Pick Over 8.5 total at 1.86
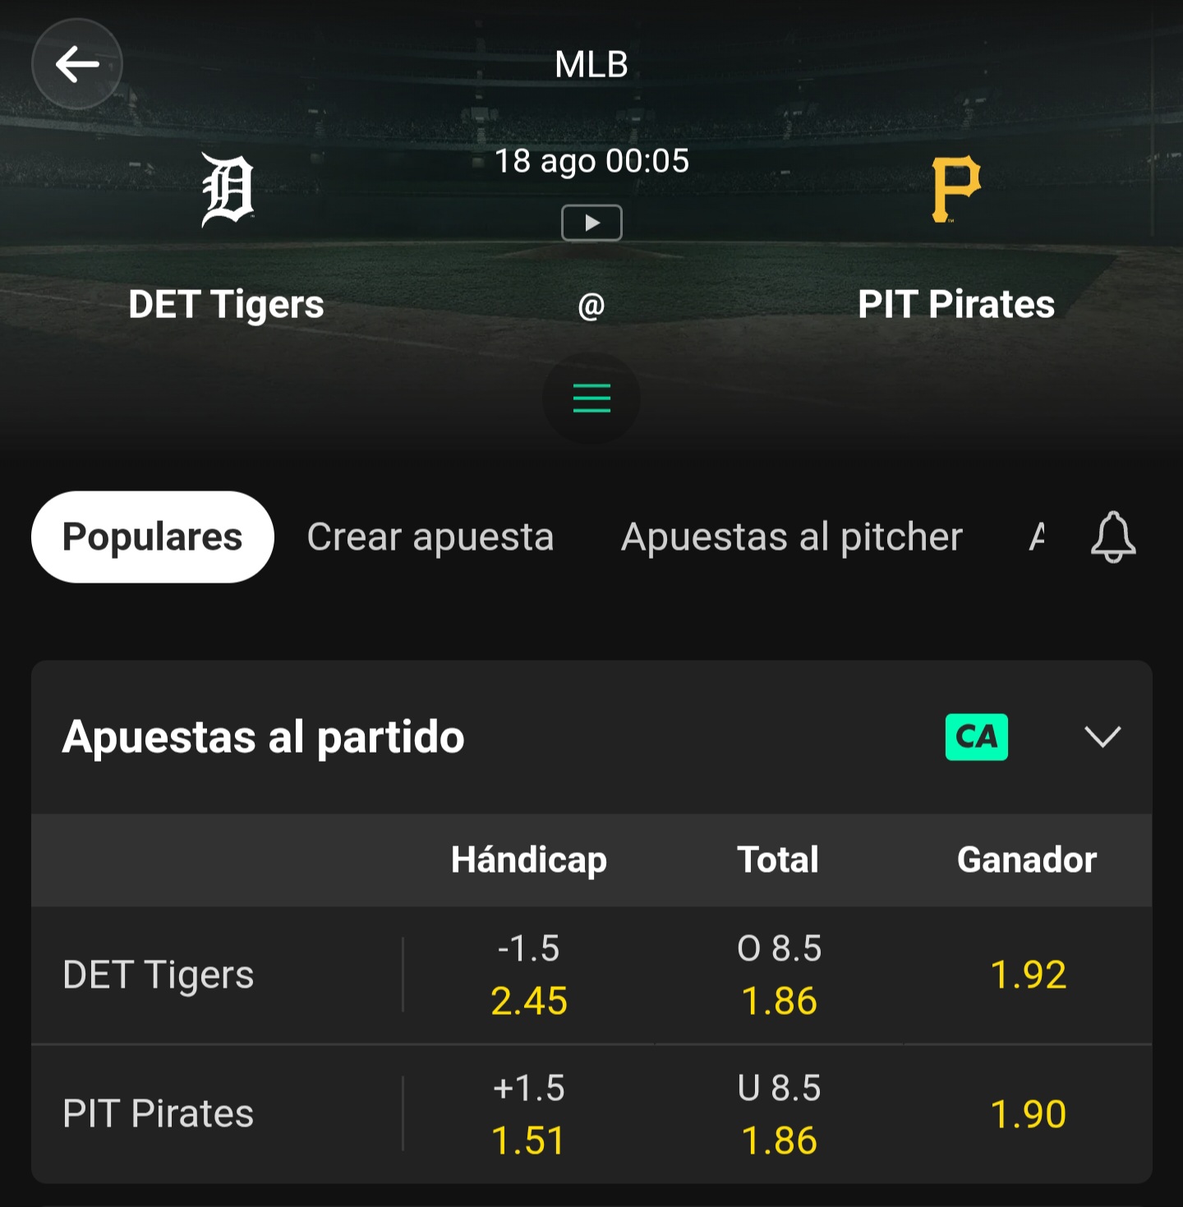The image size is (1183, 1207). click(779, 975)
